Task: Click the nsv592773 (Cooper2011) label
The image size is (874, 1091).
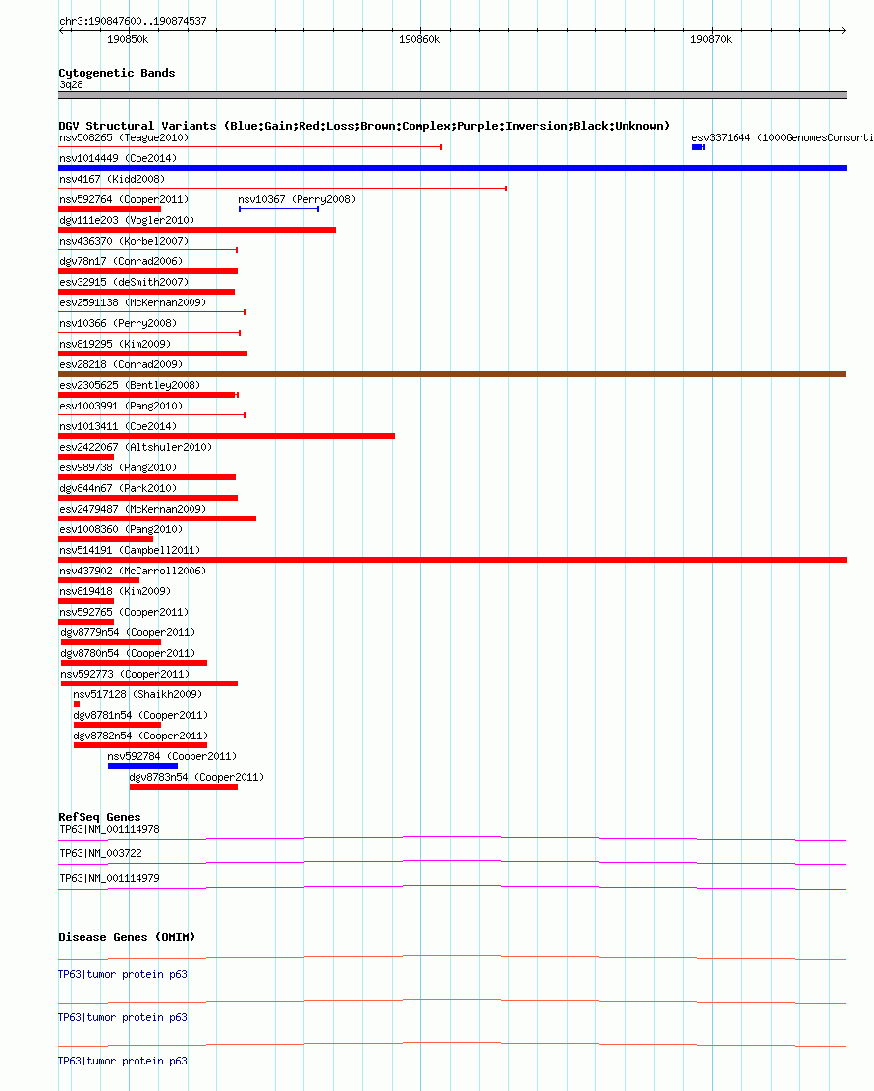Action: [126, 675]
